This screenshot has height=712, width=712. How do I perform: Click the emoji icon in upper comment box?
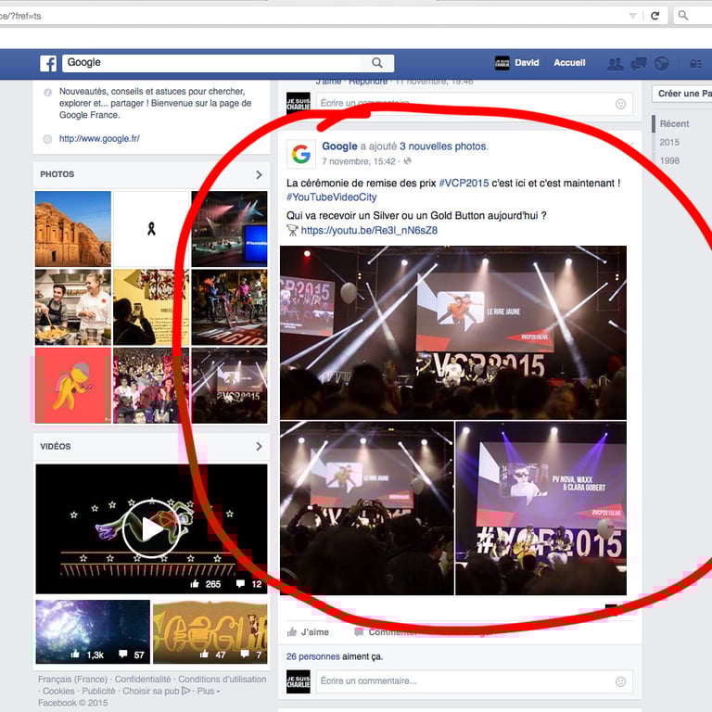click(620, 104)
